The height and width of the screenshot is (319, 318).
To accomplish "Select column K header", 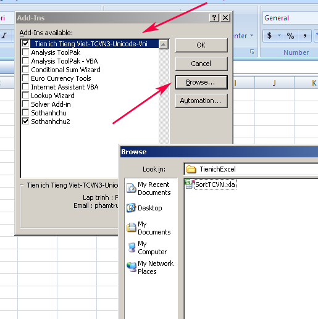I will click(x=306, y=83).
